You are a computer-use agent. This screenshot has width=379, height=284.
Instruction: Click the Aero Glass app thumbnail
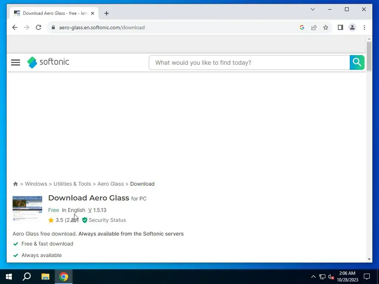[x=27, y=209]
